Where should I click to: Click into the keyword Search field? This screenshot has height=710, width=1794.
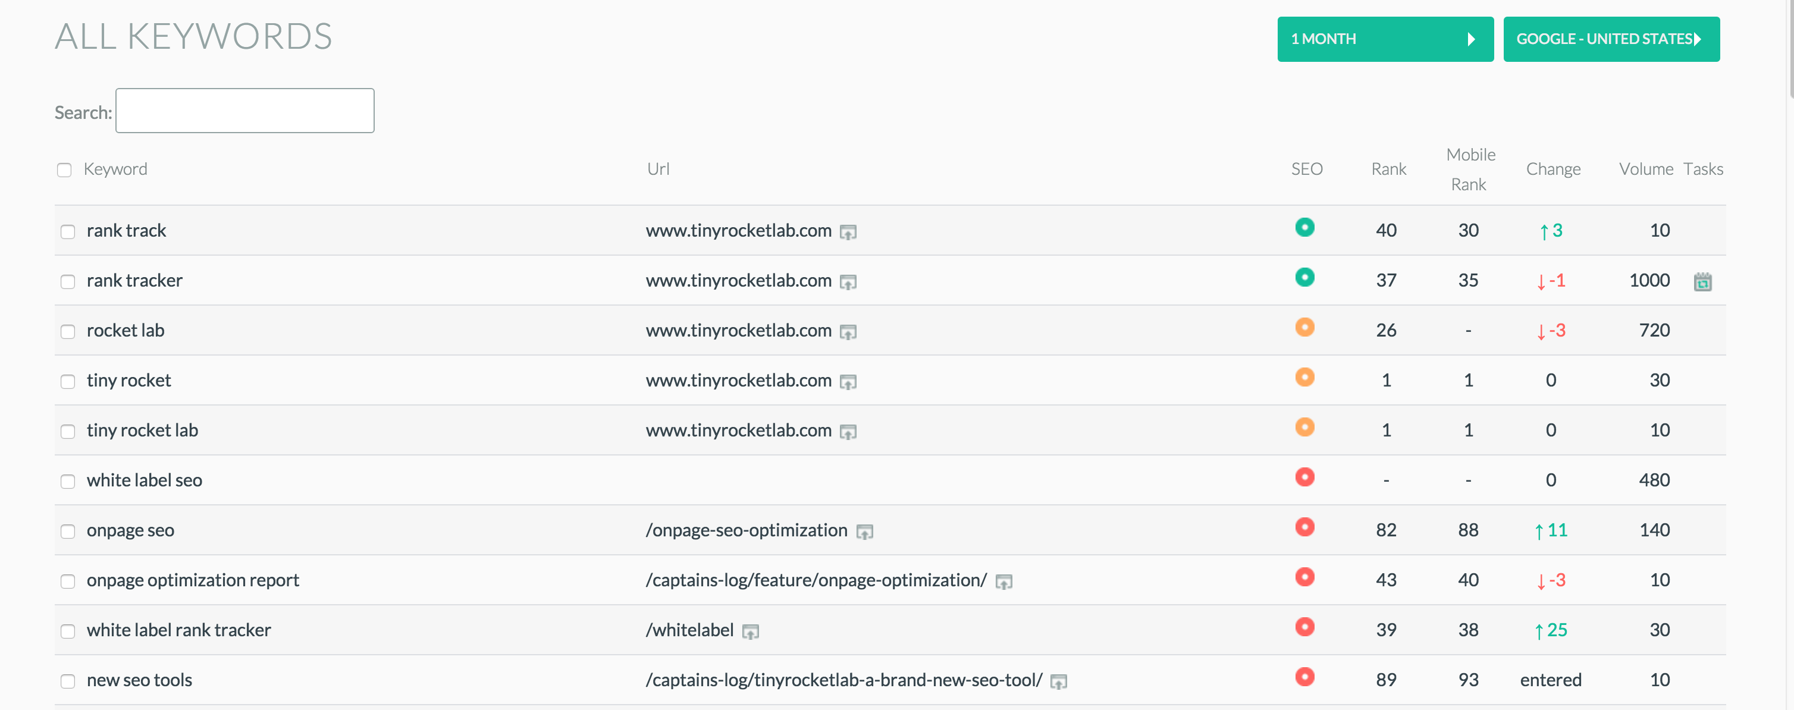244,111
